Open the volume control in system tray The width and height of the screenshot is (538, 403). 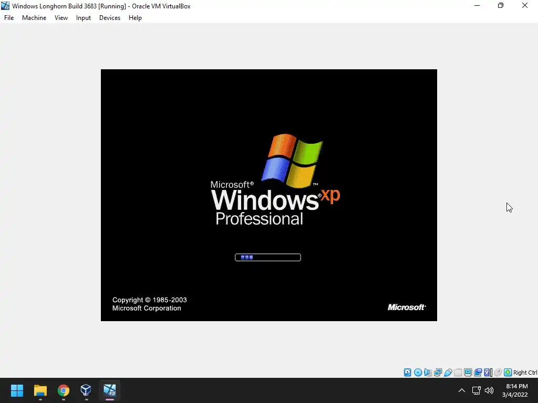[489, 390]
